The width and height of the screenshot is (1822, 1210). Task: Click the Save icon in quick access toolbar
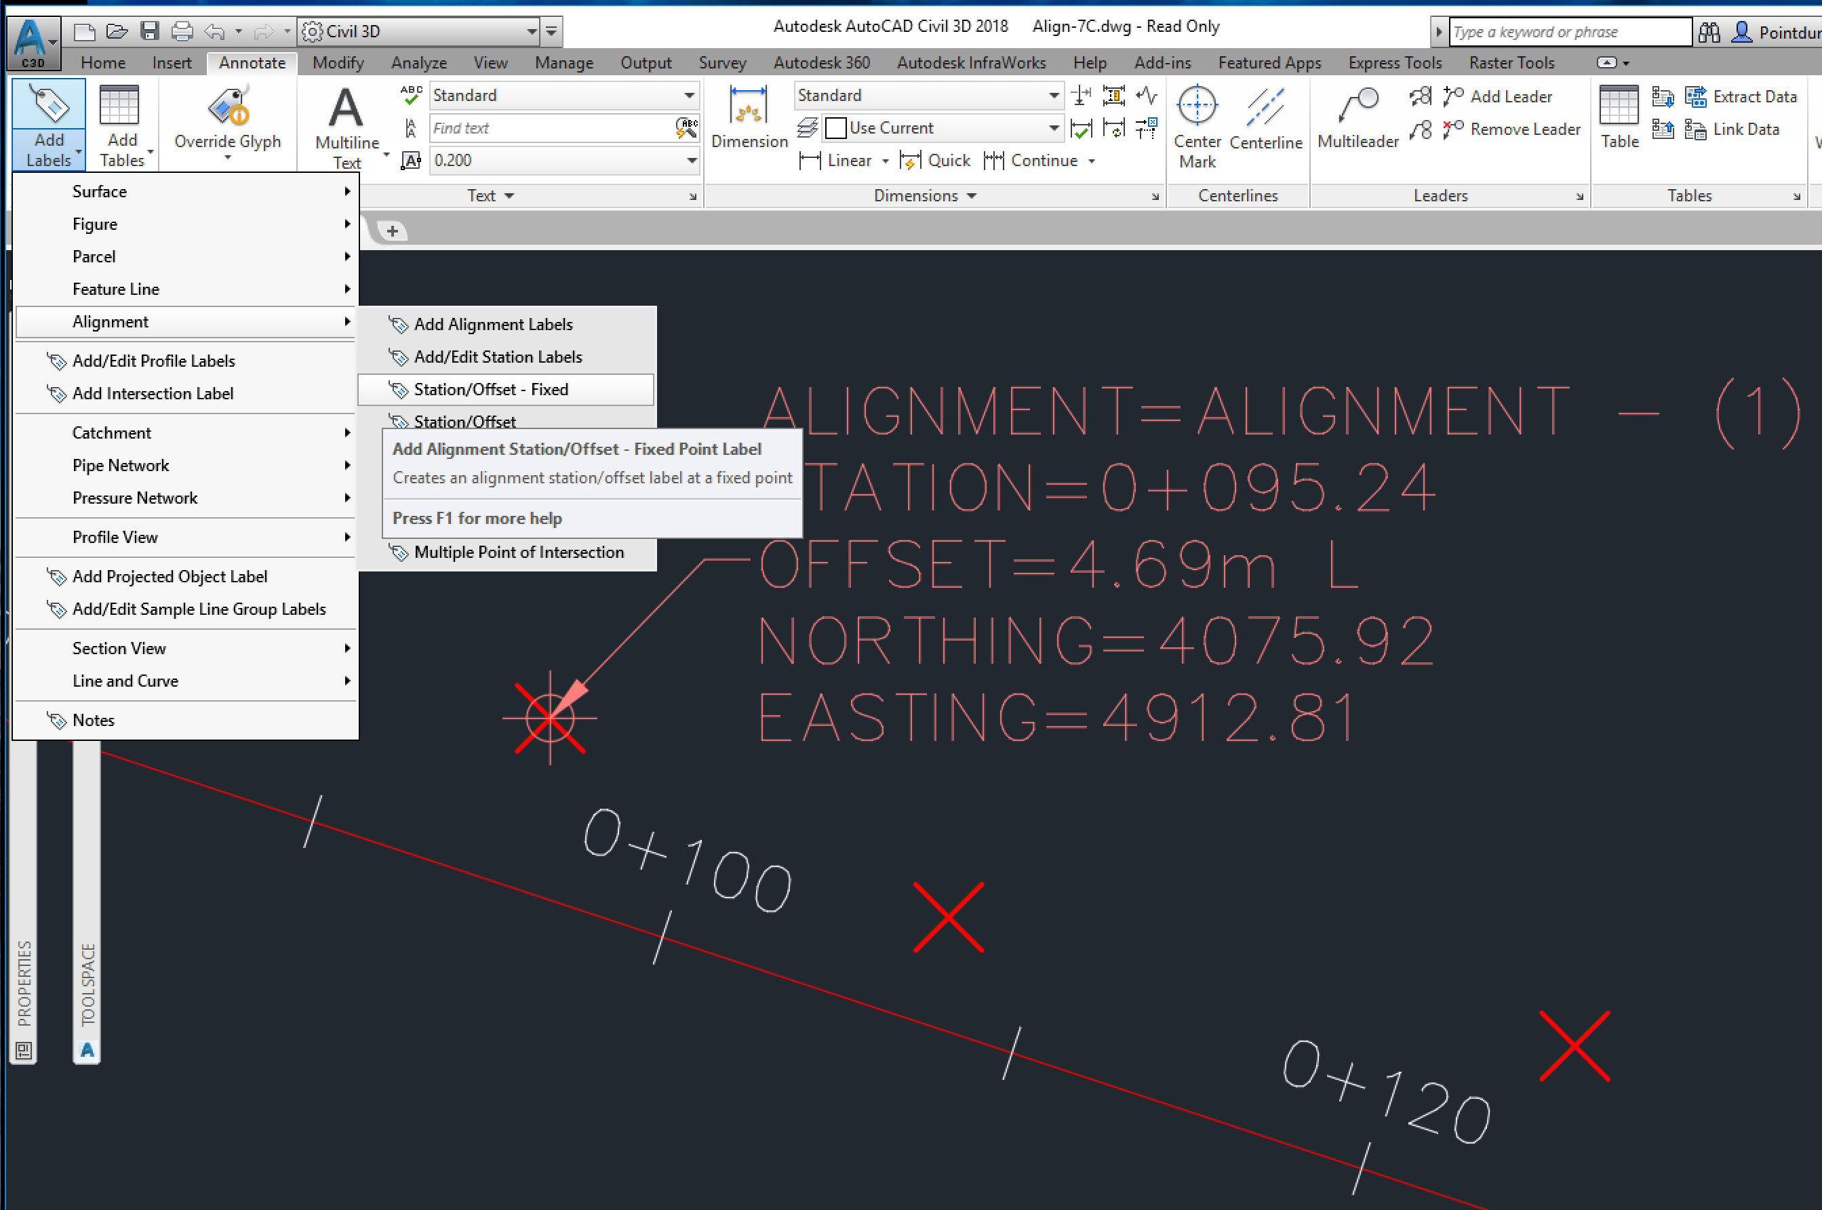tap(150, 32)
